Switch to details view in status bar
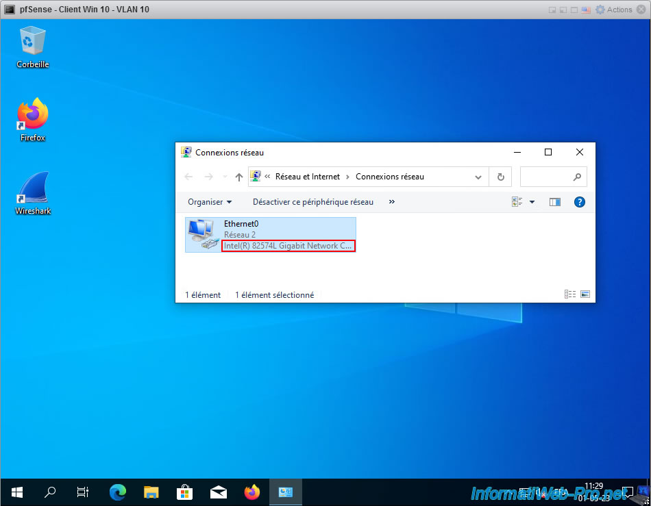 (569, 294)
